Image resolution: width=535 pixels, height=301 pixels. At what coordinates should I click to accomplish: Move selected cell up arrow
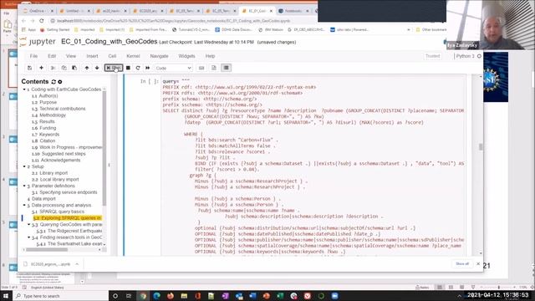[x=87, y=68]
